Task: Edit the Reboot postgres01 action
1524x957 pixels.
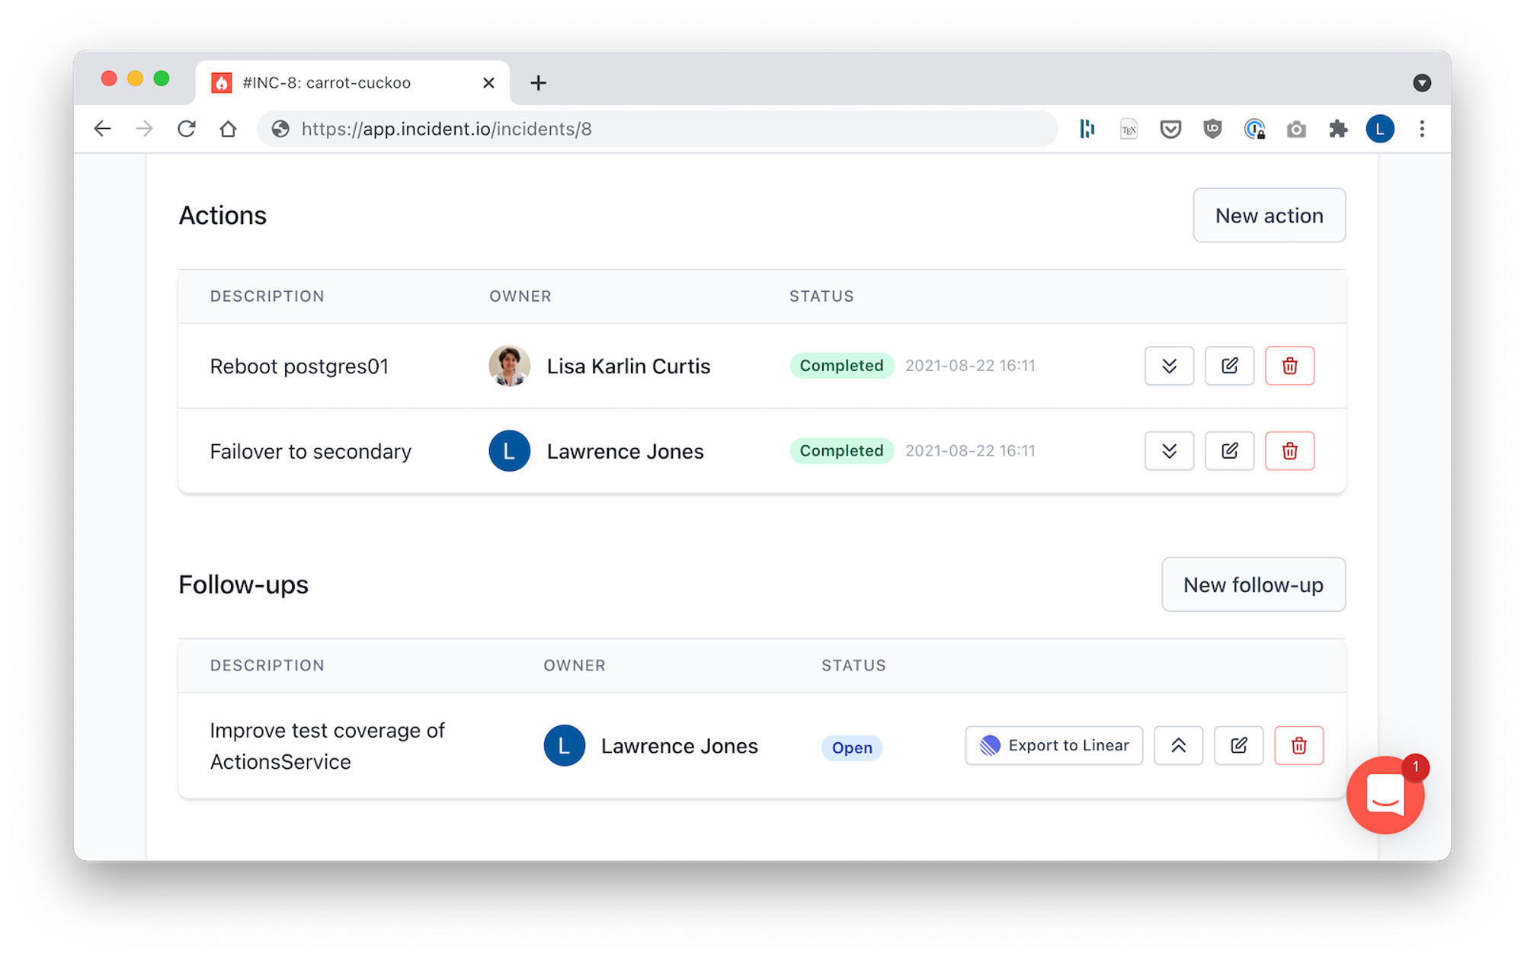Action: tap(1229, 366)
